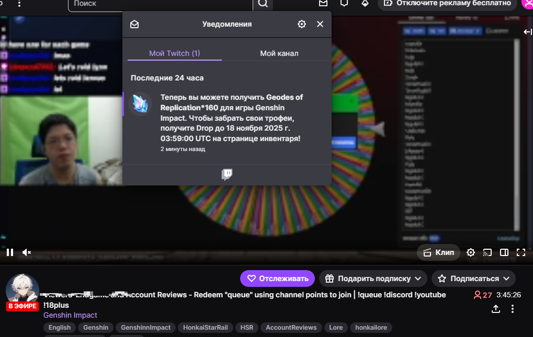
Task: Open the top bar inbox icon
Action: coord(323,3)
